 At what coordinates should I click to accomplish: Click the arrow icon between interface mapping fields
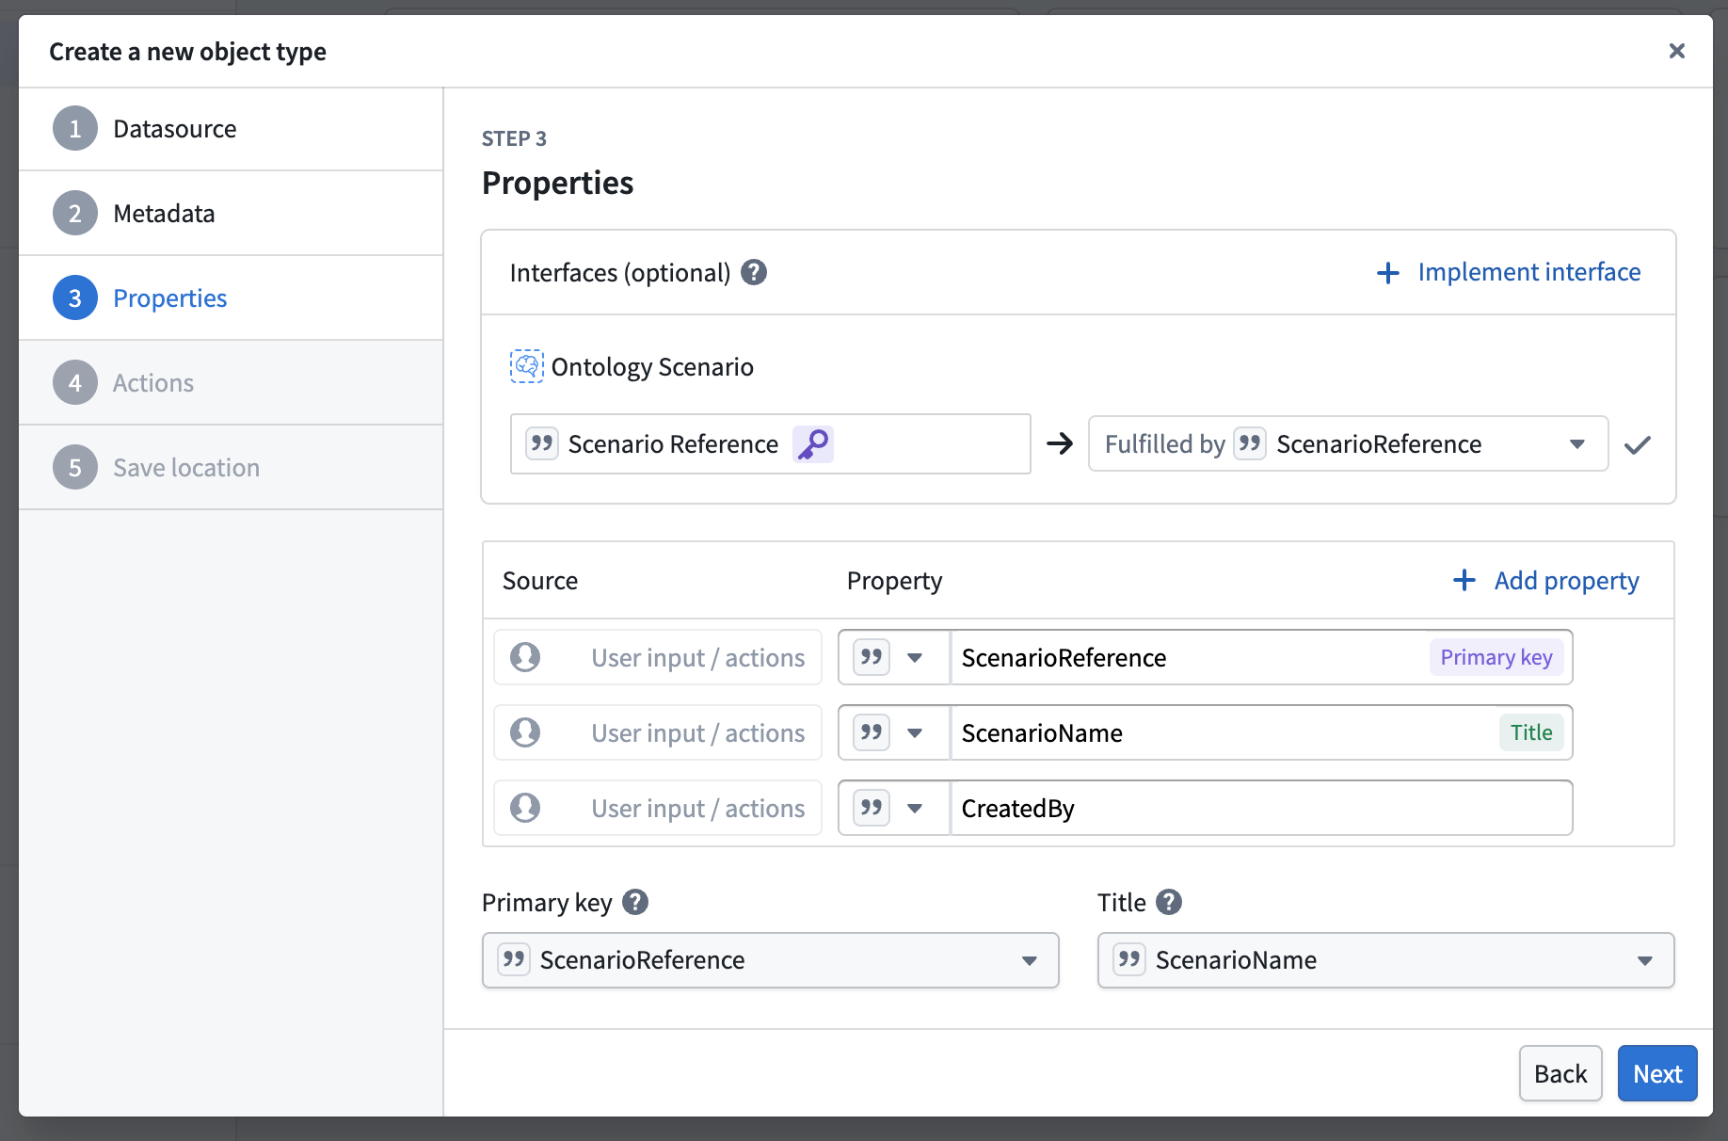[1060, 443]
